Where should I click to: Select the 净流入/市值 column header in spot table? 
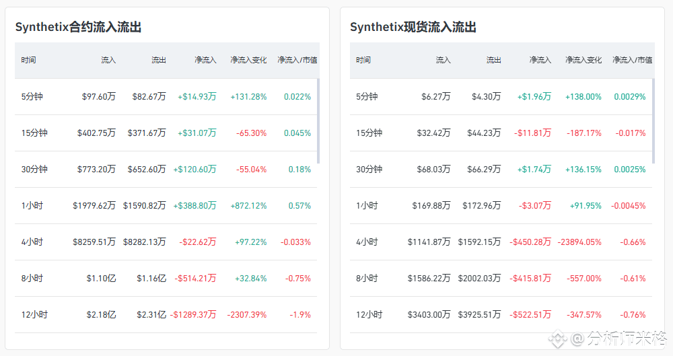pyautogui.click(x=632, y=60)
